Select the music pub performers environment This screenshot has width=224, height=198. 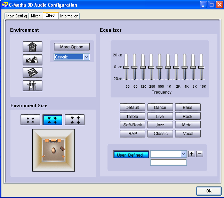32,86
